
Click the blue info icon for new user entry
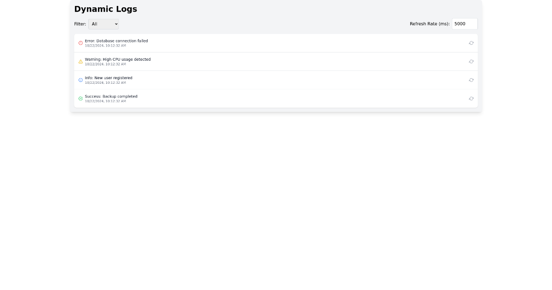(x=80, y=80)
